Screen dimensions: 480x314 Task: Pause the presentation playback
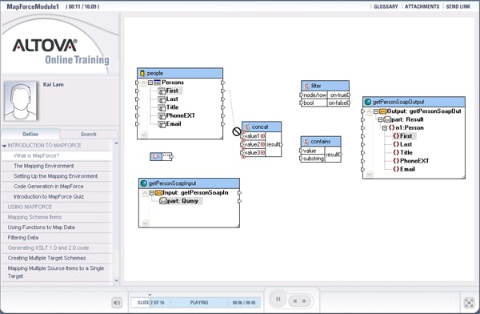[278, 299]
